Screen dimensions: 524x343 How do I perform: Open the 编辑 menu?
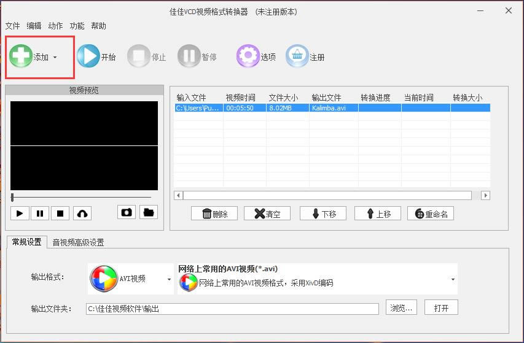pos(34,26)
